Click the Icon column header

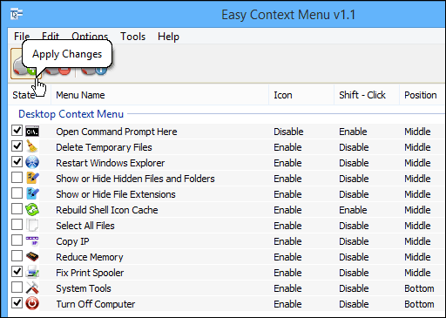301,95
